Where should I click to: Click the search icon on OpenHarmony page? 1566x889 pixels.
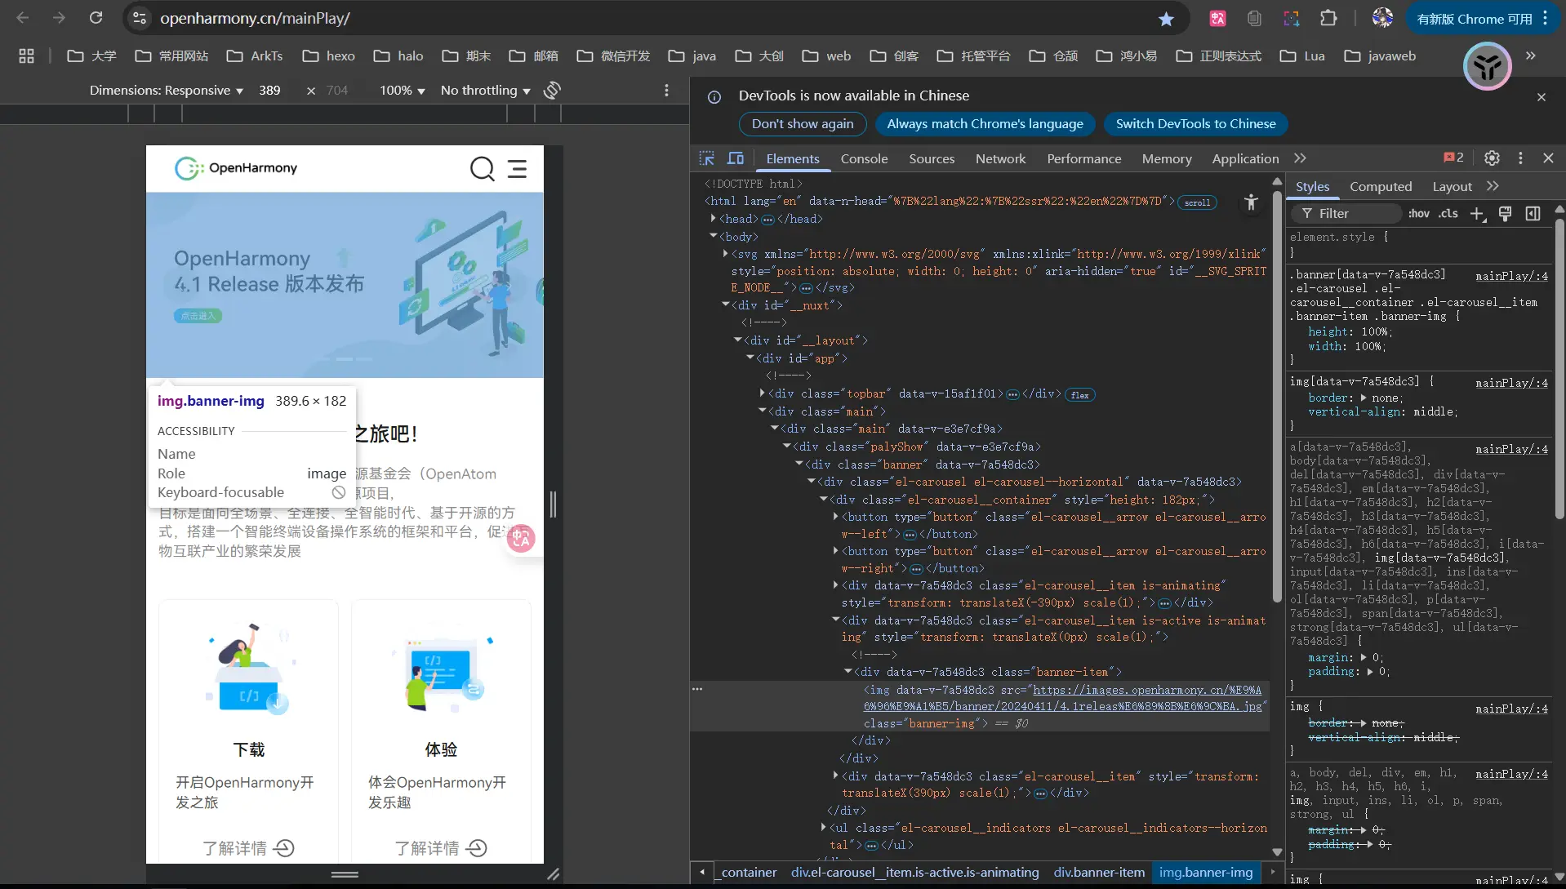point(482,169)
